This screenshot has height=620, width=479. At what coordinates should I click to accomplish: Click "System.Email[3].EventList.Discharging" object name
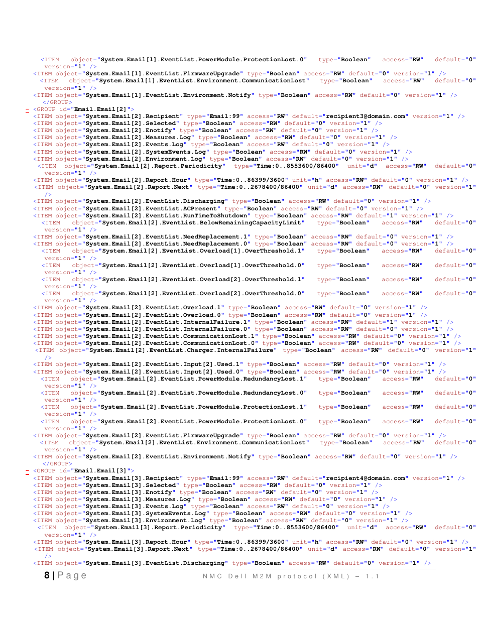pyautogui.click(x=156, y=563)
